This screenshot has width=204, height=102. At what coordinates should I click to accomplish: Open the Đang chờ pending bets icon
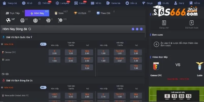click(164, 23)
